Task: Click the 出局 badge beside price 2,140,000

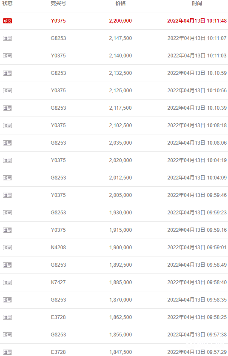Action: [7, 56]
